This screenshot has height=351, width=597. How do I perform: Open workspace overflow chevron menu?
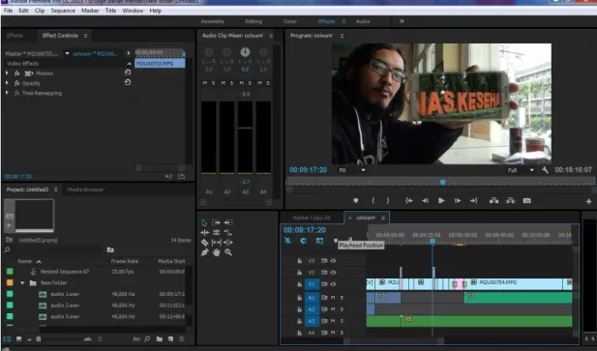click(402, 21)
